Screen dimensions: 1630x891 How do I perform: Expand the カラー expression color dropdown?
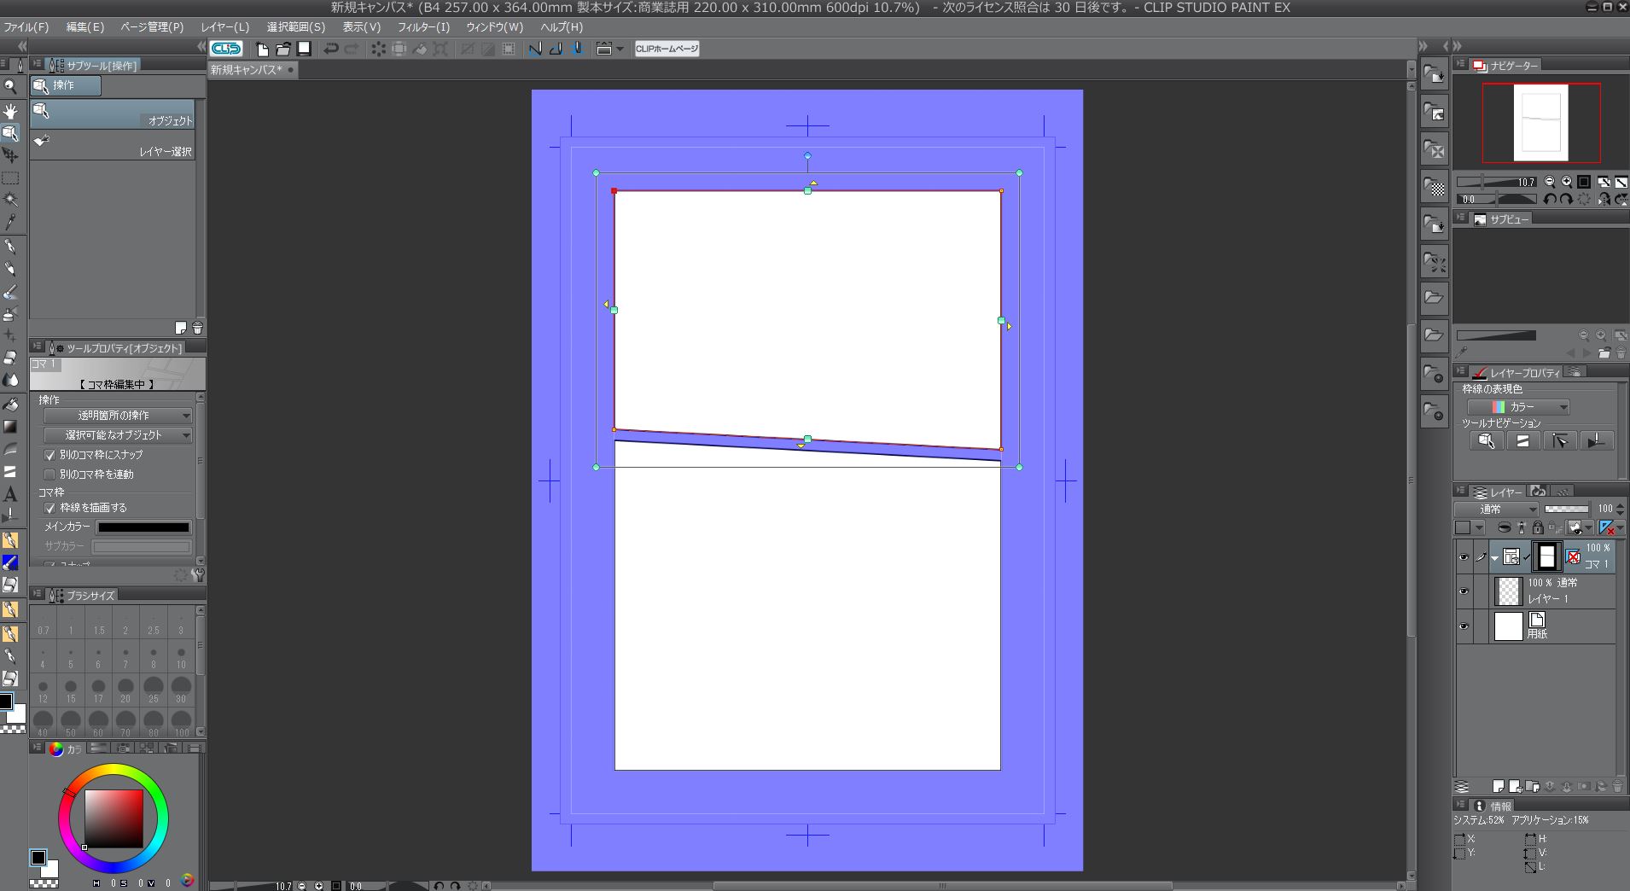point(1518,407)
